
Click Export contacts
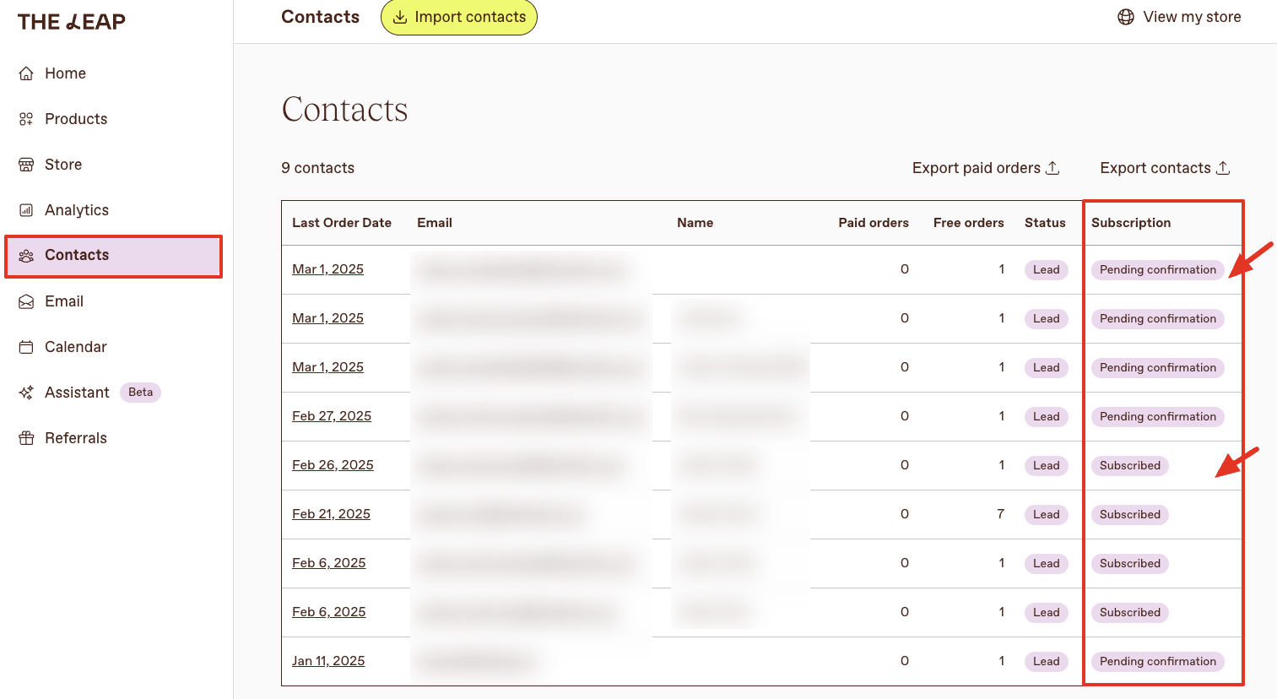[x=1165, y=168]
